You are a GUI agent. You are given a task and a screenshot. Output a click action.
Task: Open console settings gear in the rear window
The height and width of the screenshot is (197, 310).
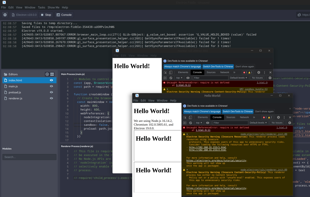coord(270,78)
